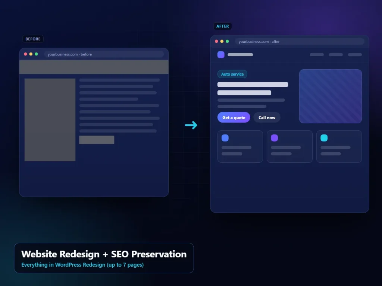Click the red dot in After window
Viewport: 382px width, 286px height.
(216, 41)
